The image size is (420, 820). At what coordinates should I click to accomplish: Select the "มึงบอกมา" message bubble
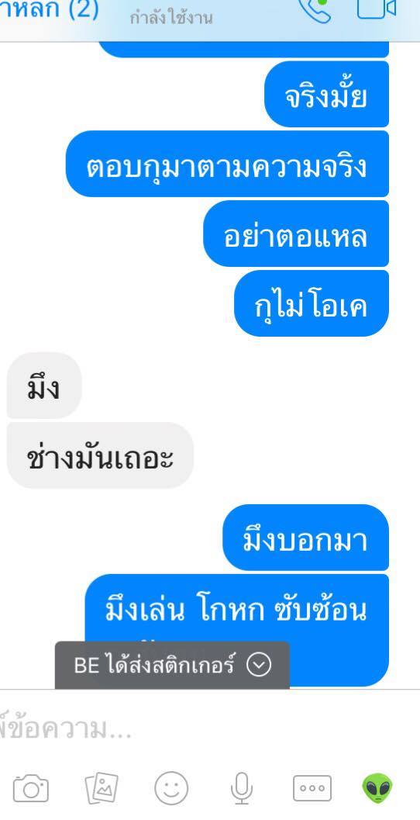coord(306,537)
